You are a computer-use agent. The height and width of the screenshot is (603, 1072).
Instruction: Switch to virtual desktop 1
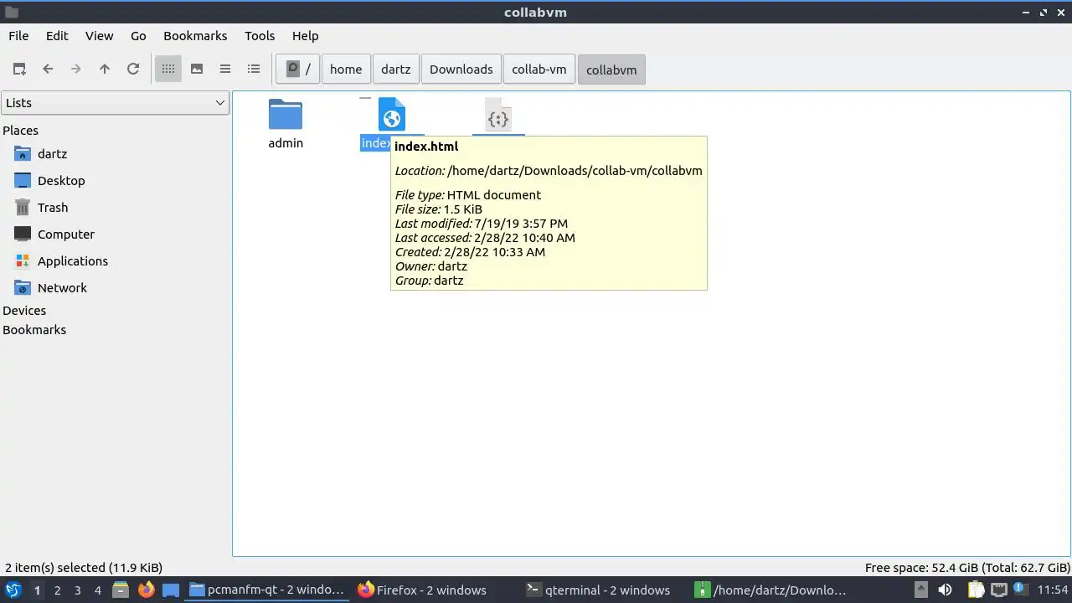37,590
